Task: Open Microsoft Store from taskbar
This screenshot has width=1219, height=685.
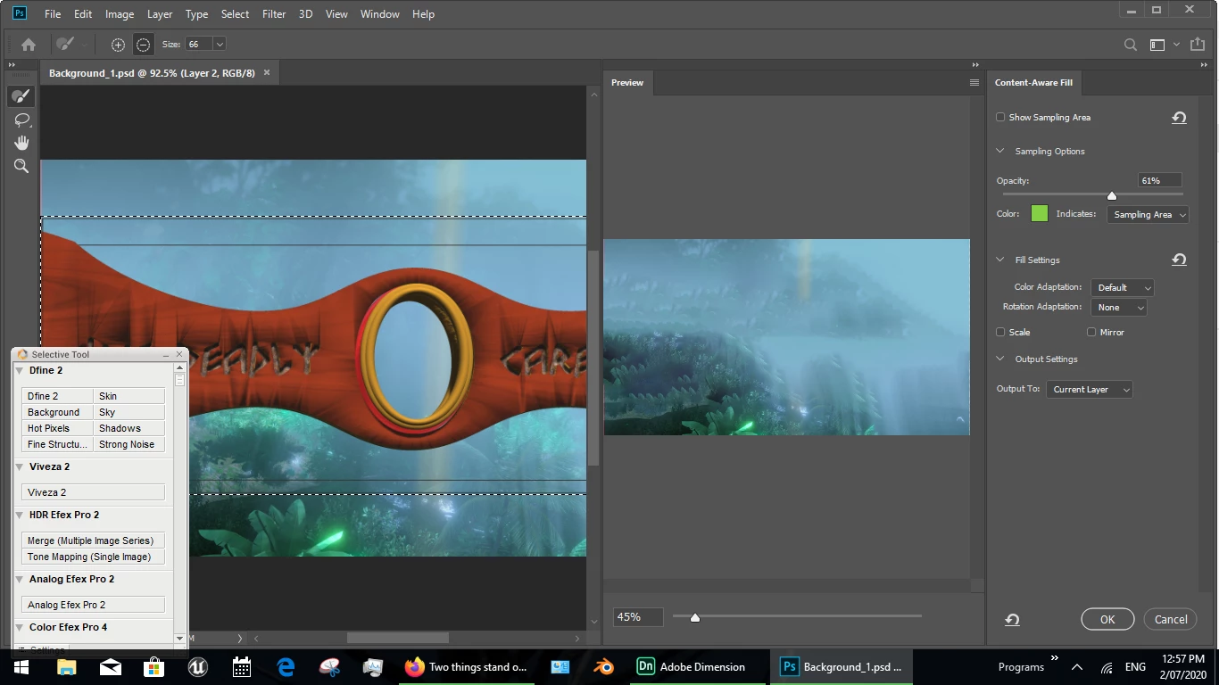Action: [x=154, y=667]
